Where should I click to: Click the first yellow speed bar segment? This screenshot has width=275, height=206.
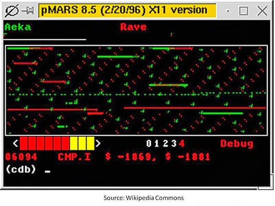[x=73, y=143]
